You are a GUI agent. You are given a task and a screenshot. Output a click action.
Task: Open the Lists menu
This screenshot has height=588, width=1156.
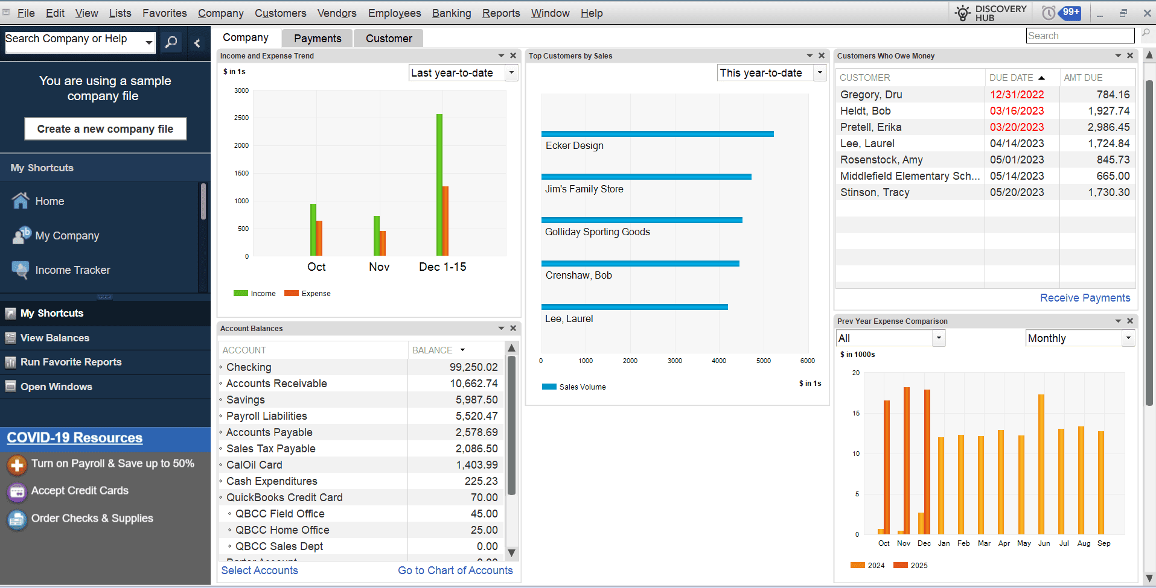click(x=120, y=13)
